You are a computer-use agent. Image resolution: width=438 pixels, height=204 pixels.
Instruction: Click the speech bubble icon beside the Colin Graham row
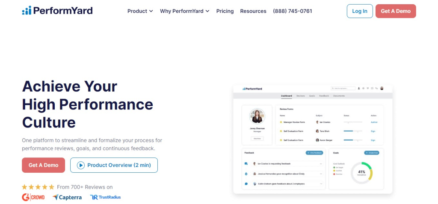coord(246,184)
